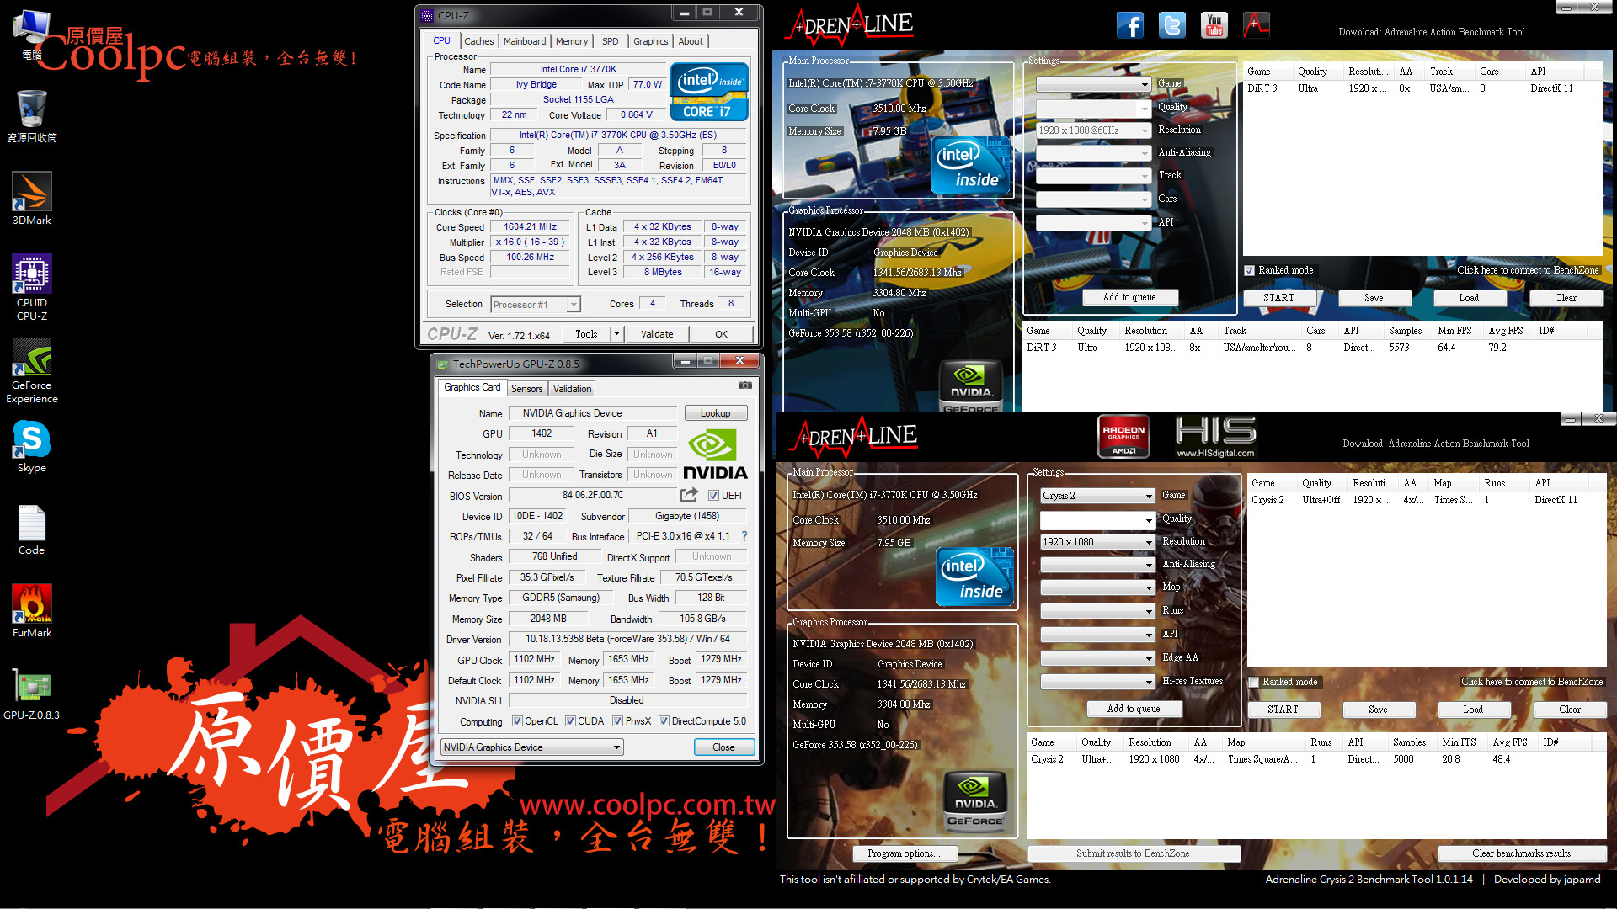The image size is (1617, 909).
Task: Switch to the Caches tab in CPU-Z
Action: click(x=478, y=41)
